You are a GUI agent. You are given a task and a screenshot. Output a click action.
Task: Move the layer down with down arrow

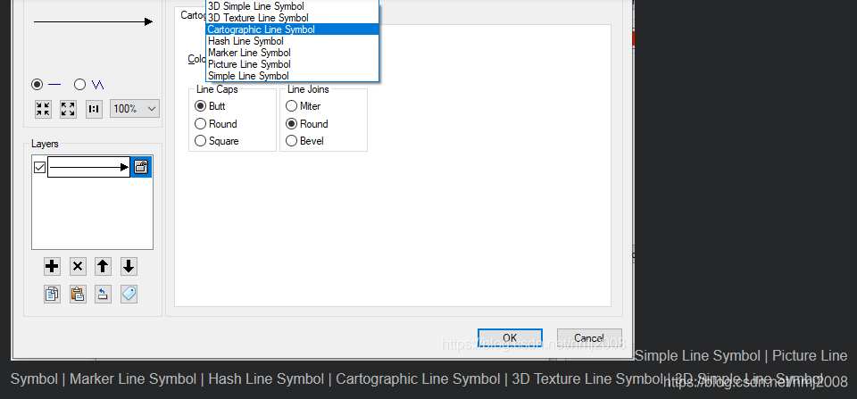[129, 267]
